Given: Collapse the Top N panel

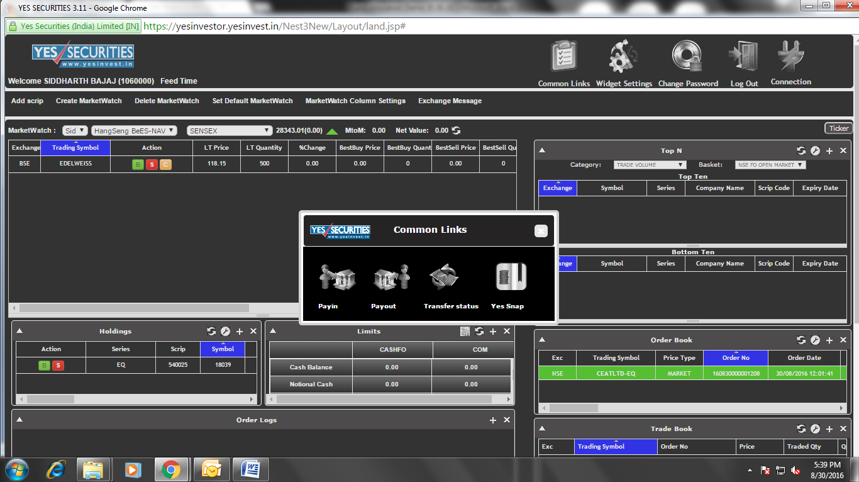Looking at the screenshot, I should pos(542,151).
